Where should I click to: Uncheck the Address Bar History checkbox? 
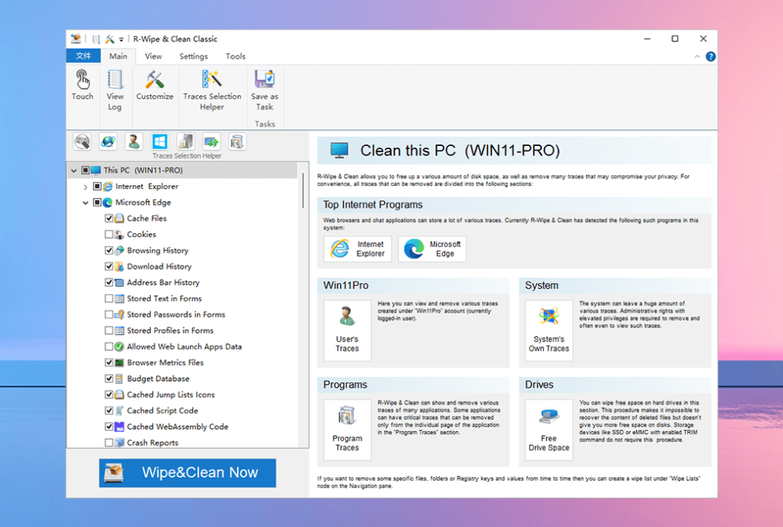(109, 282)
